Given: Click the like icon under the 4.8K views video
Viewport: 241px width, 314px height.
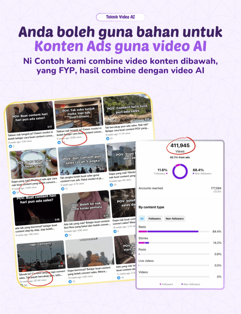Looking at the screenshot, I should click(66, 235).
